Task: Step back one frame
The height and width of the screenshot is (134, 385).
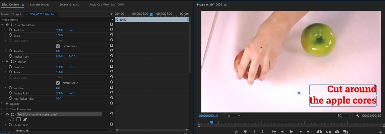Action: pyautogui.click(x=283, y=132)
